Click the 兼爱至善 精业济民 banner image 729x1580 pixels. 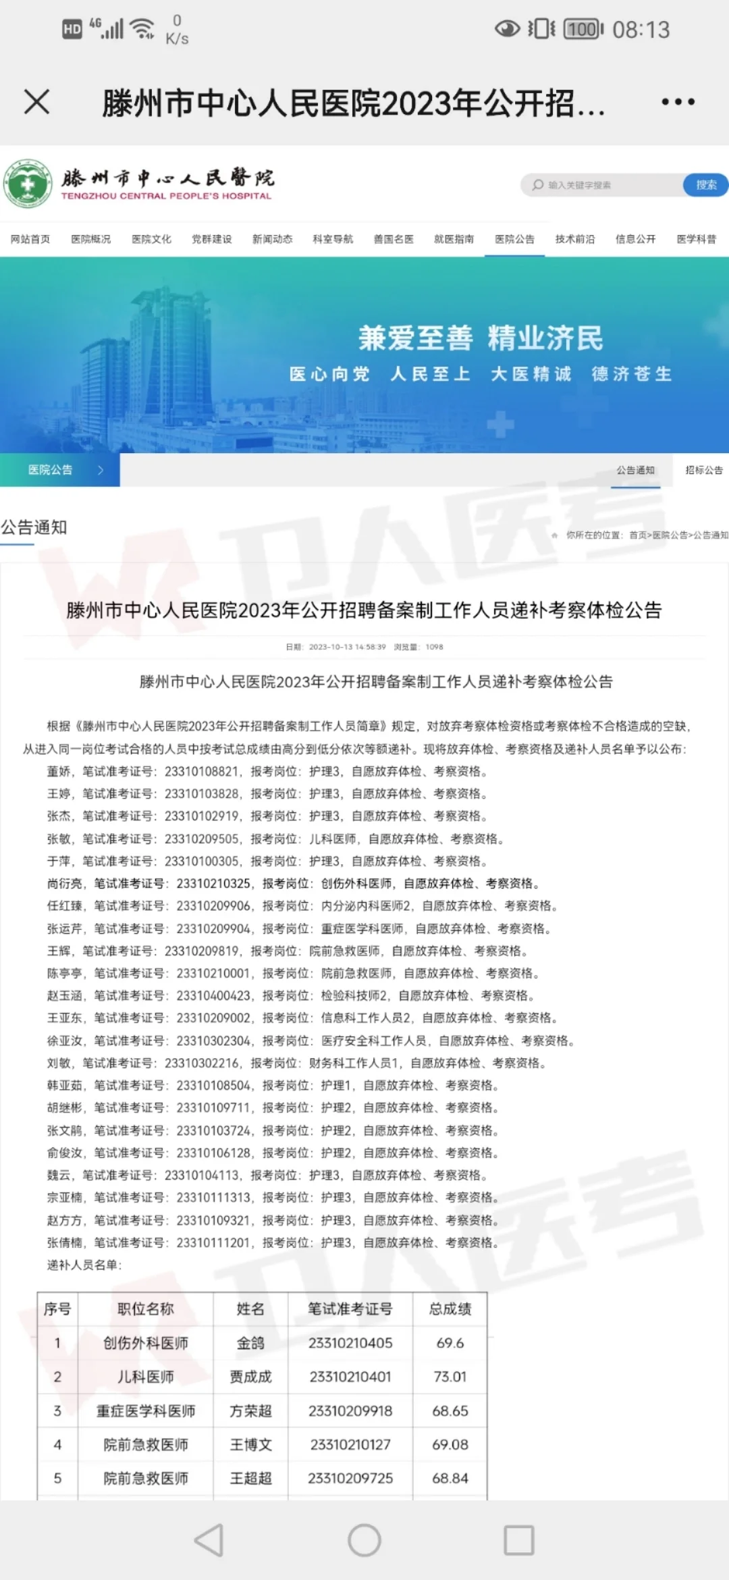(364, 355)
